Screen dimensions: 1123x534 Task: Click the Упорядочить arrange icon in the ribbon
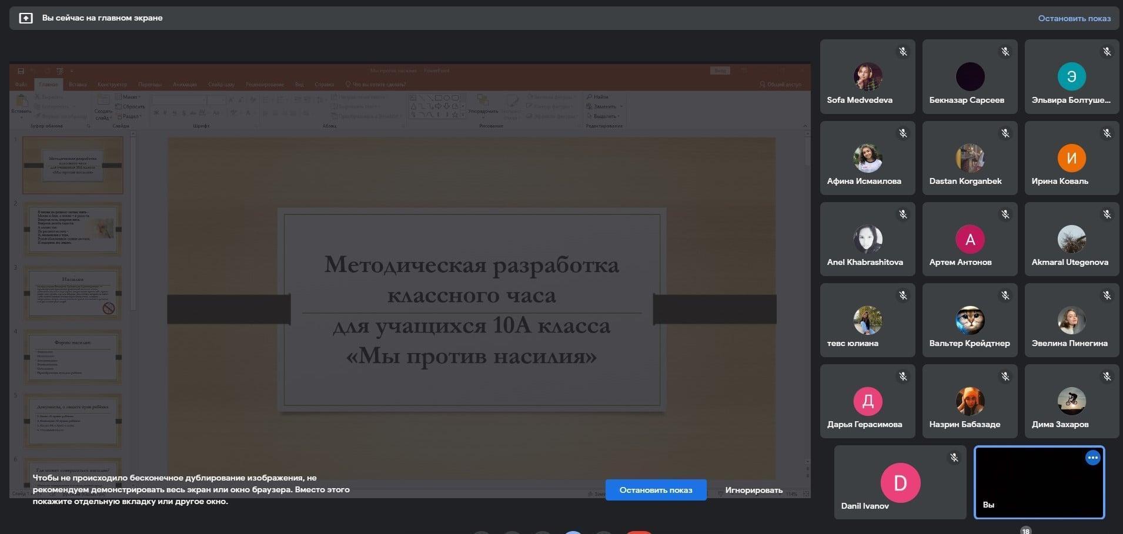483,101
